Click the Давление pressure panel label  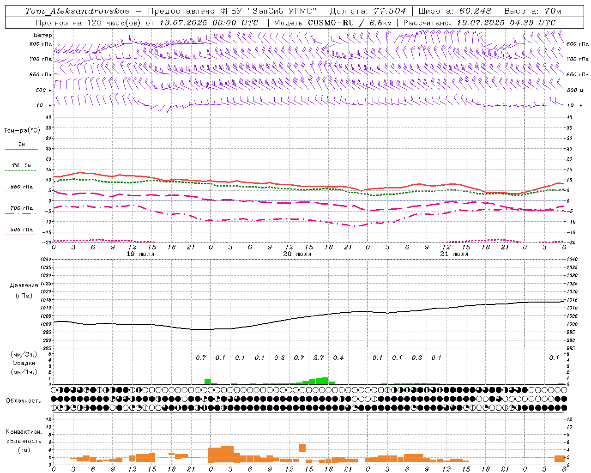tap(24, 285)
